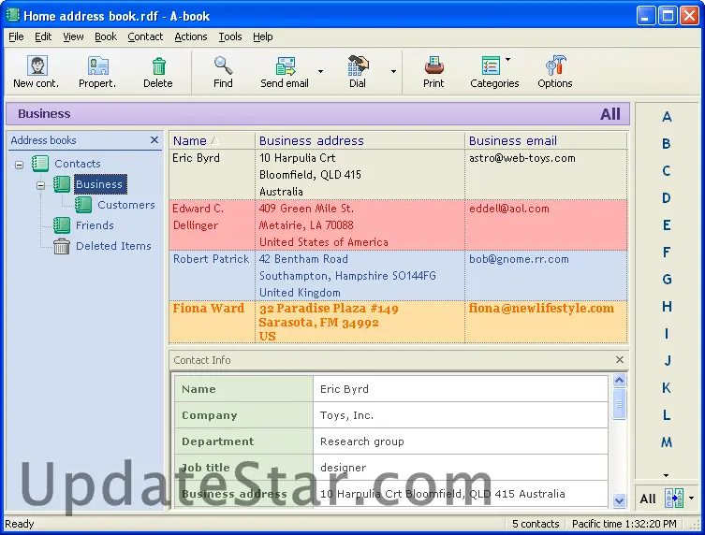Open the Tools menu

[x=230, y=36]
